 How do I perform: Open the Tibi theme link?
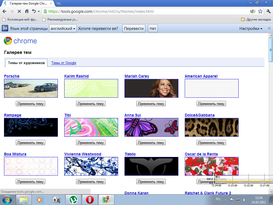click(67, 115)
